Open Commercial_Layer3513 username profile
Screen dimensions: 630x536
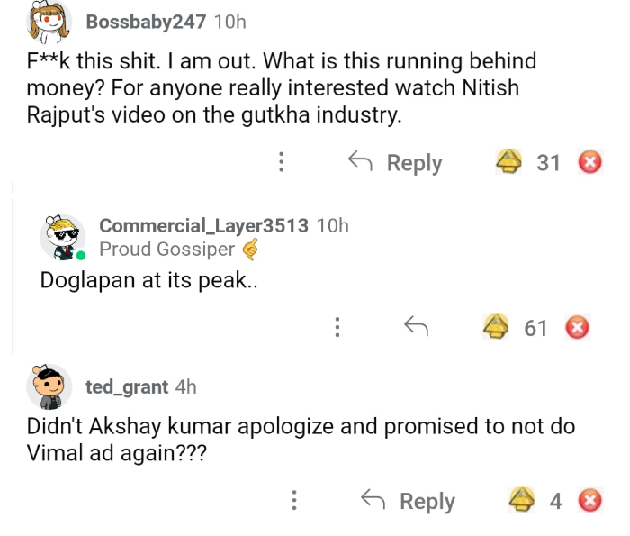coord(203,225)
